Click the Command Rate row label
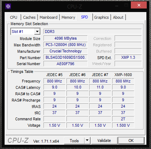Image resolution: width=151 pixels, height=149 pixels. pos(28,119)
